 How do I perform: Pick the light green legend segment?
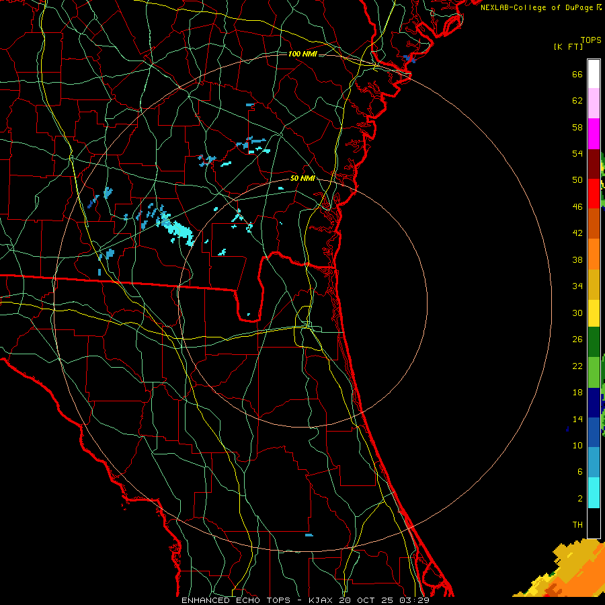click(x=594, y=372)
